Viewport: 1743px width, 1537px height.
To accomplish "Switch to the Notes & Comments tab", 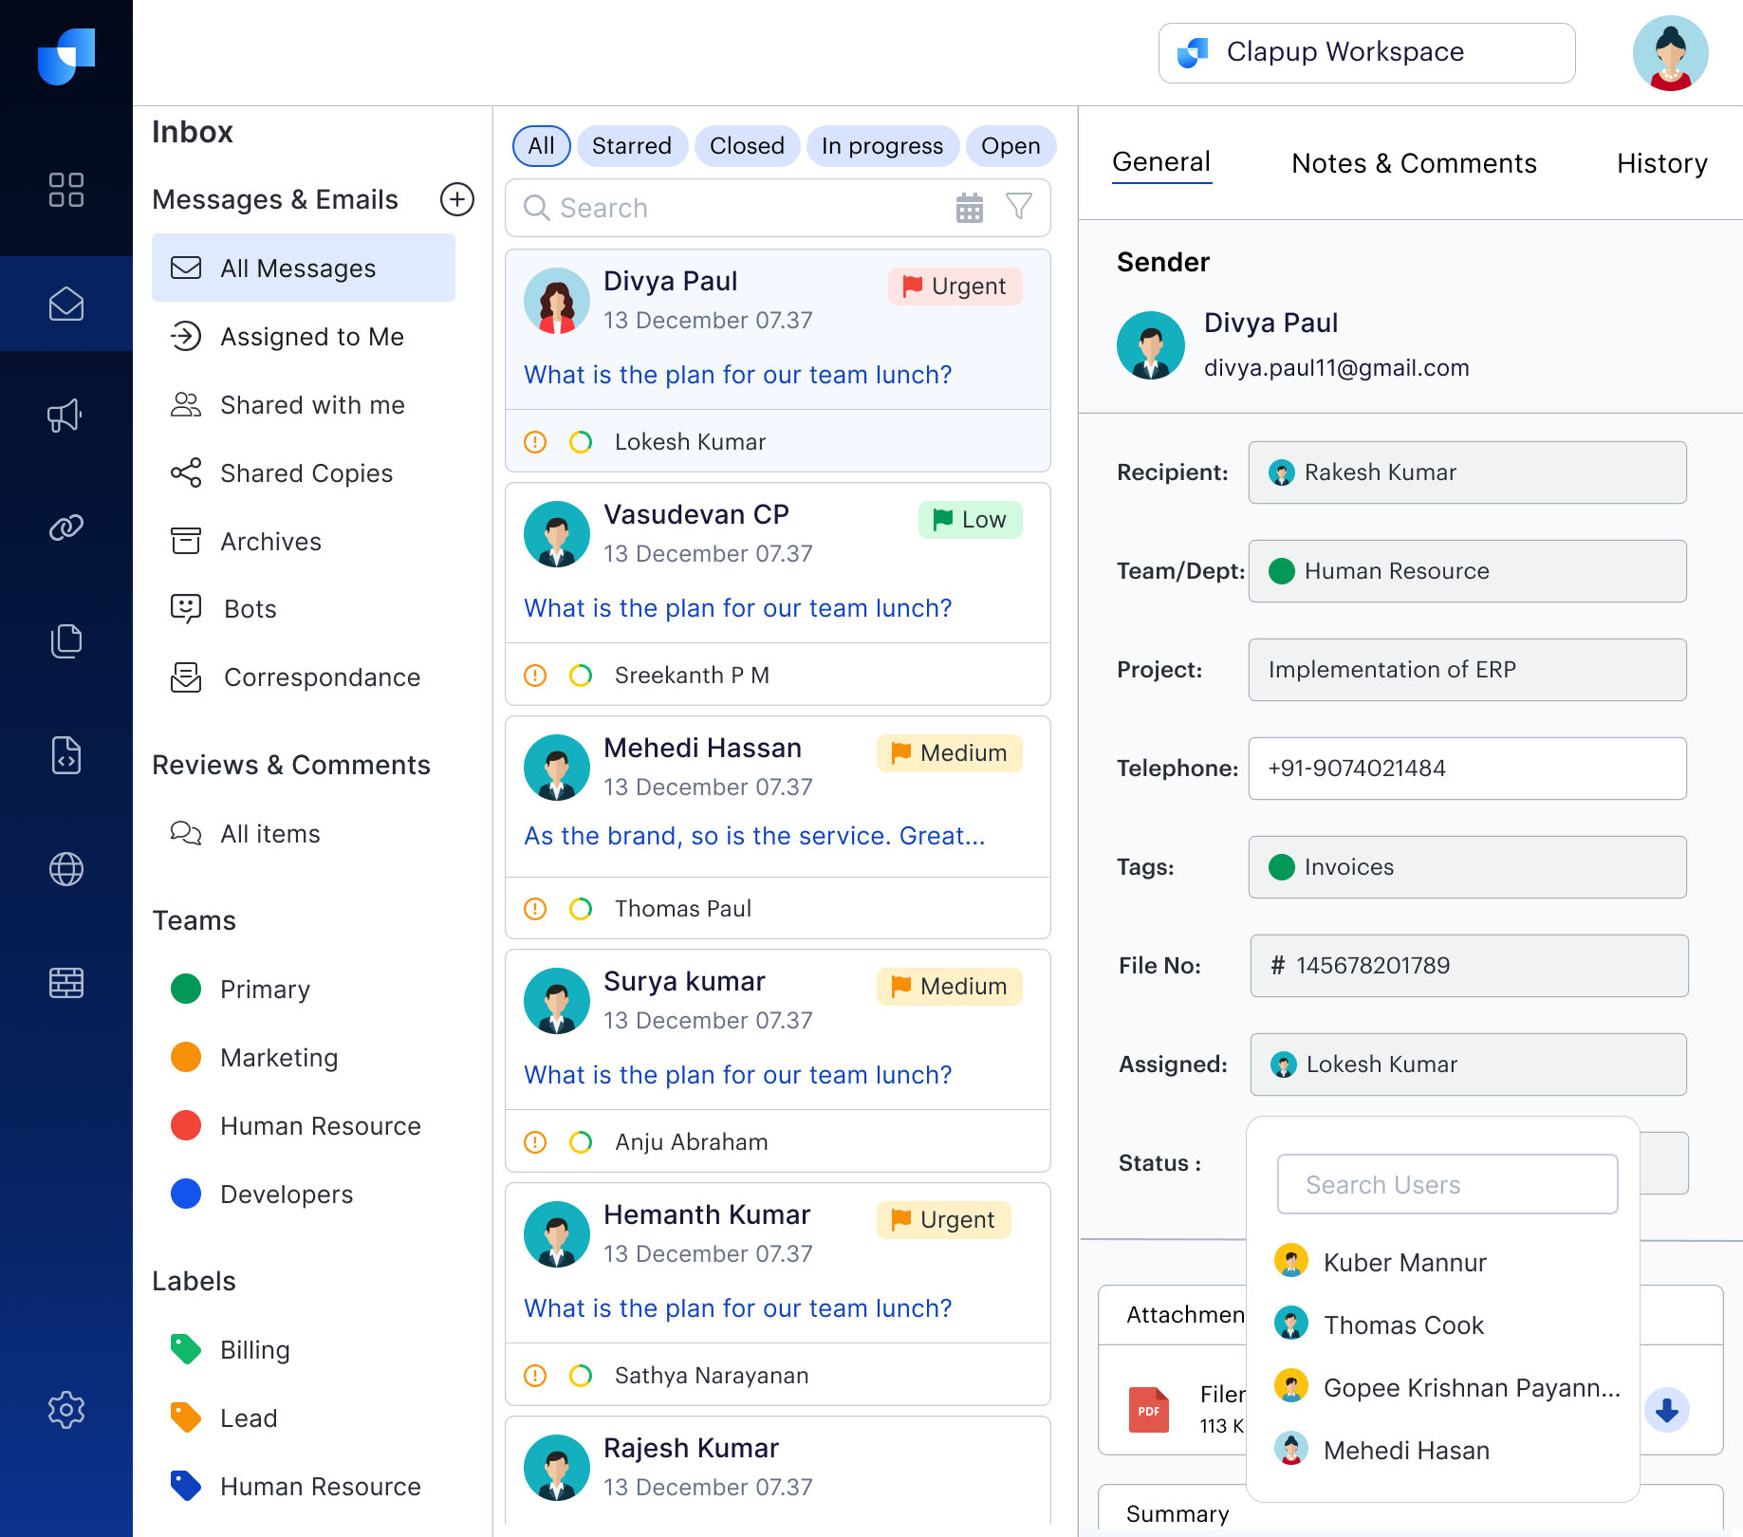I will (x=1413, y=162).
